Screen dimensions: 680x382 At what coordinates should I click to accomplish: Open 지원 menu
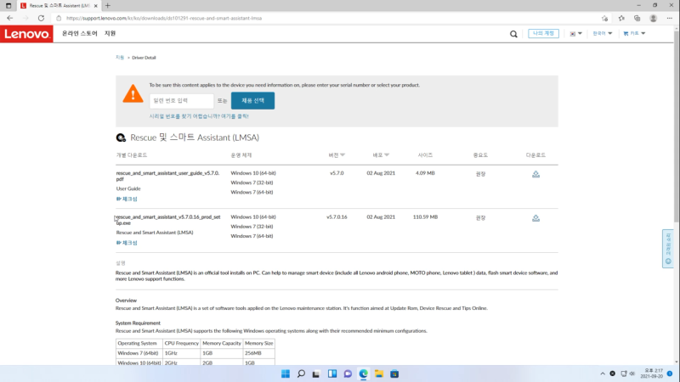pyautogui.click(x=110, y=33)
